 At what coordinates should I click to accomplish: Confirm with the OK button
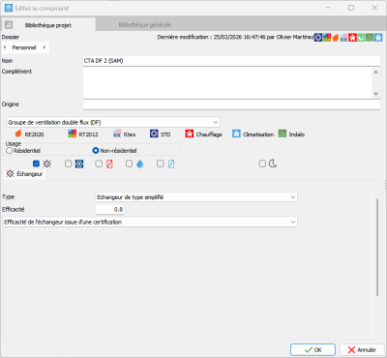(313, 349)
